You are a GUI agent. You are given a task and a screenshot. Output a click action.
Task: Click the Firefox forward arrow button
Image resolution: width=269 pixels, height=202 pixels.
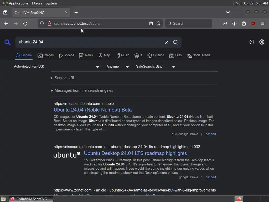(16, 23)
